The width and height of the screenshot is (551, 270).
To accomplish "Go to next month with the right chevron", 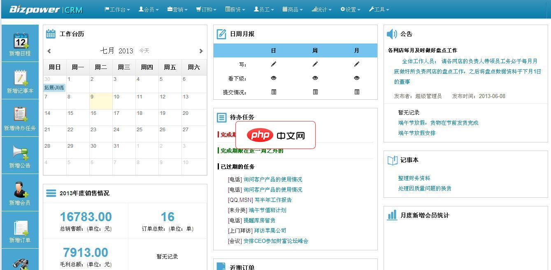I will 201,51.
